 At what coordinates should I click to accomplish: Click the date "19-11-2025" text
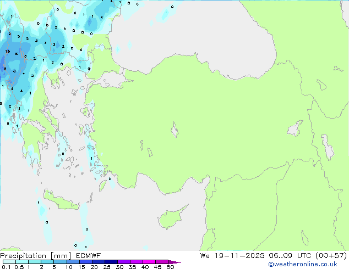pyautogui.click(x=239, y=256)
